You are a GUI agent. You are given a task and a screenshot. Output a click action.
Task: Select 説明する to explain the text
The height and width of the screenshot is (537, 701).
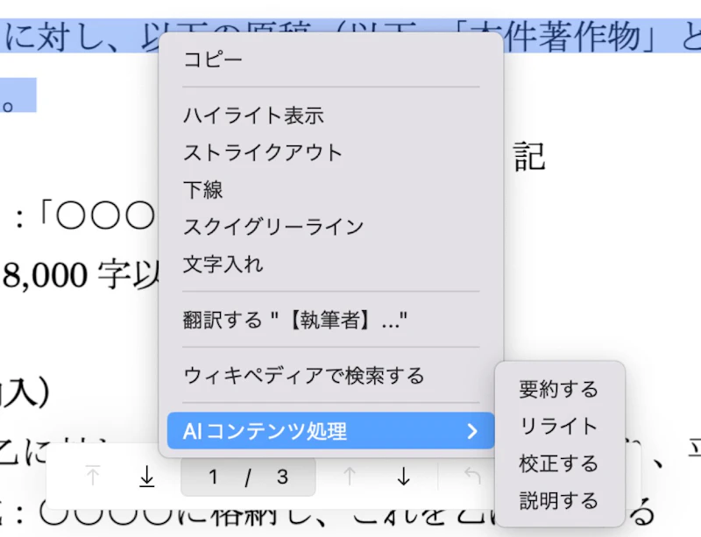559,501
